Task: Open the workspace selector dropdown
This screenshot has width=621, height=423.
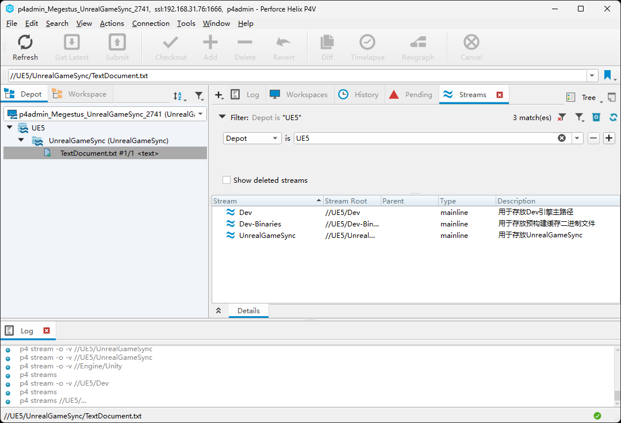Action: click(201, 114)
